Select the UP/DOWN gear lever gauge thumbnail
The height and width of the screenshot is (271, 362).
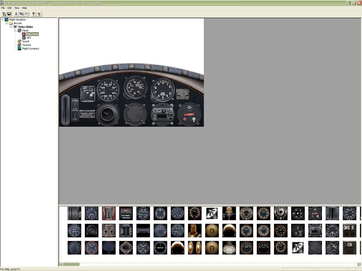[126, 213]
